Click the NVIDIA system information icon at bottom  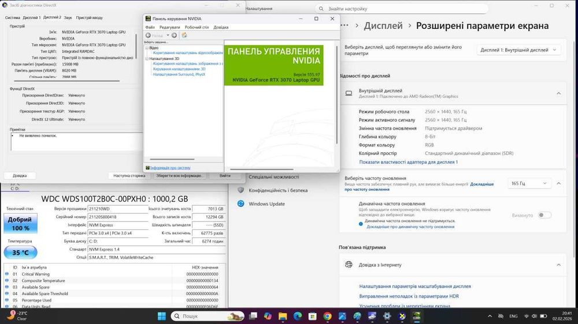tap(147, 168)
